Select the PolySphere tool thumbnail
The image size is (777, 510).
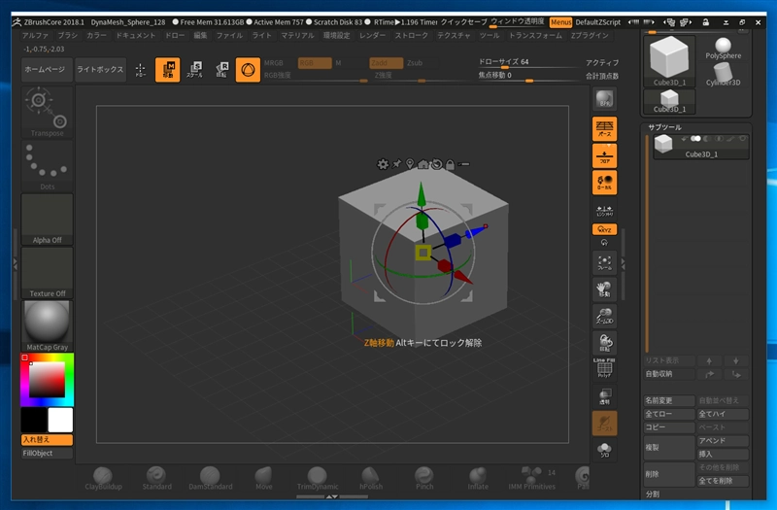click(x=723, y=48)
